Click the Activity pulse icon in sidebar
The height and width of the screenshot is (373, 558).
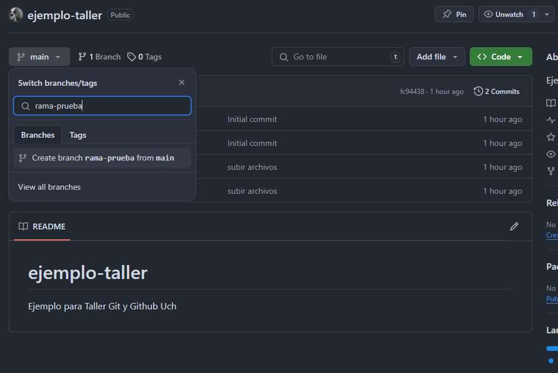(x=551, y=120)
